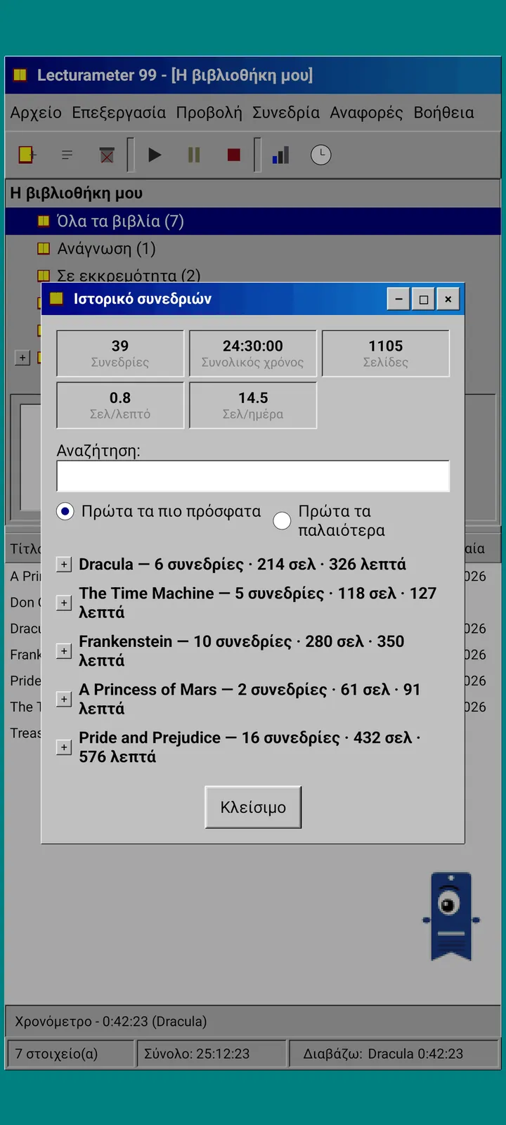Open the Αναφορές menu
This screenshot has height=1125, width=506.
pyautogui.click(x=366, y=112)
